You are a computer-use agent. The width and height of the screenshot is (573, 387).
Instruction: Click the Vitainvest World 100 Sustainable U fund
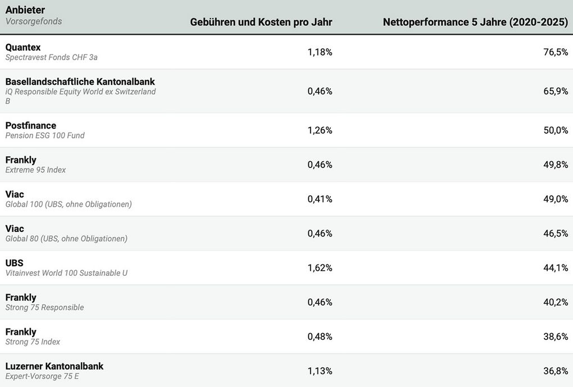click(x=66, y=273)
